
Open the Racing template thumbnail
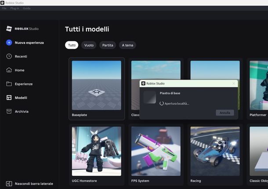point(215,151)
